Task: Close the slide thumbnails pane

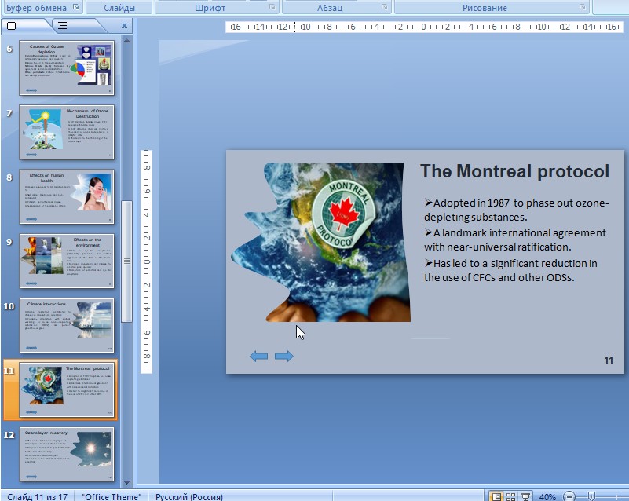Action: [x=124, y=26]
